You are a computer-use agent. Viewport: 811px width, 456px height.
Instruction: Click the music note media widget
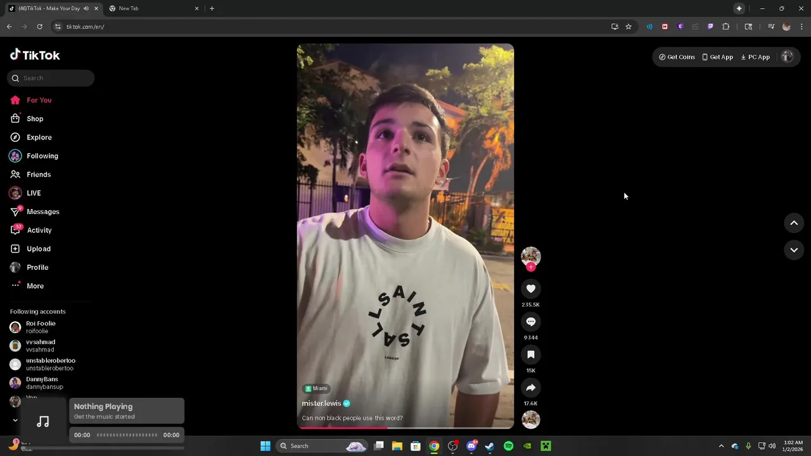coord(43,421)
